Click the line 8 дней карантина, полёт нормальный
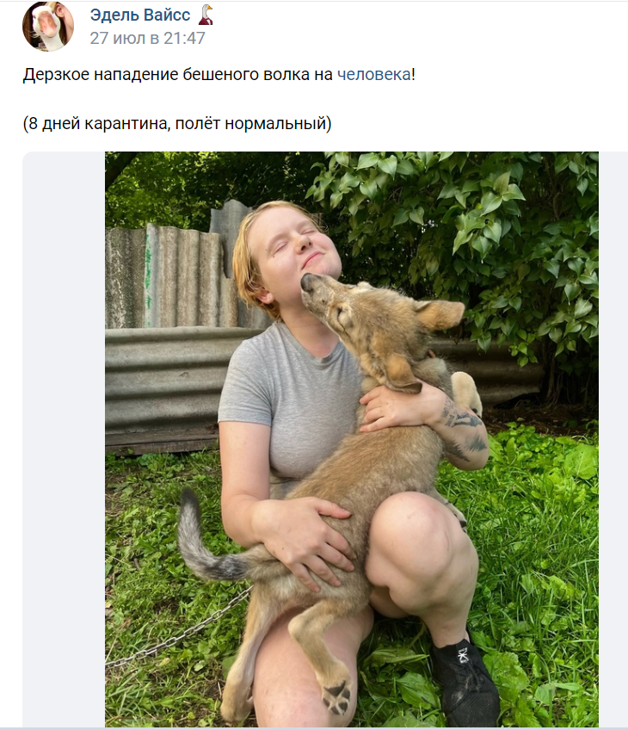The height and width of the screenshot is (730, 628). (x=177, y=124)
